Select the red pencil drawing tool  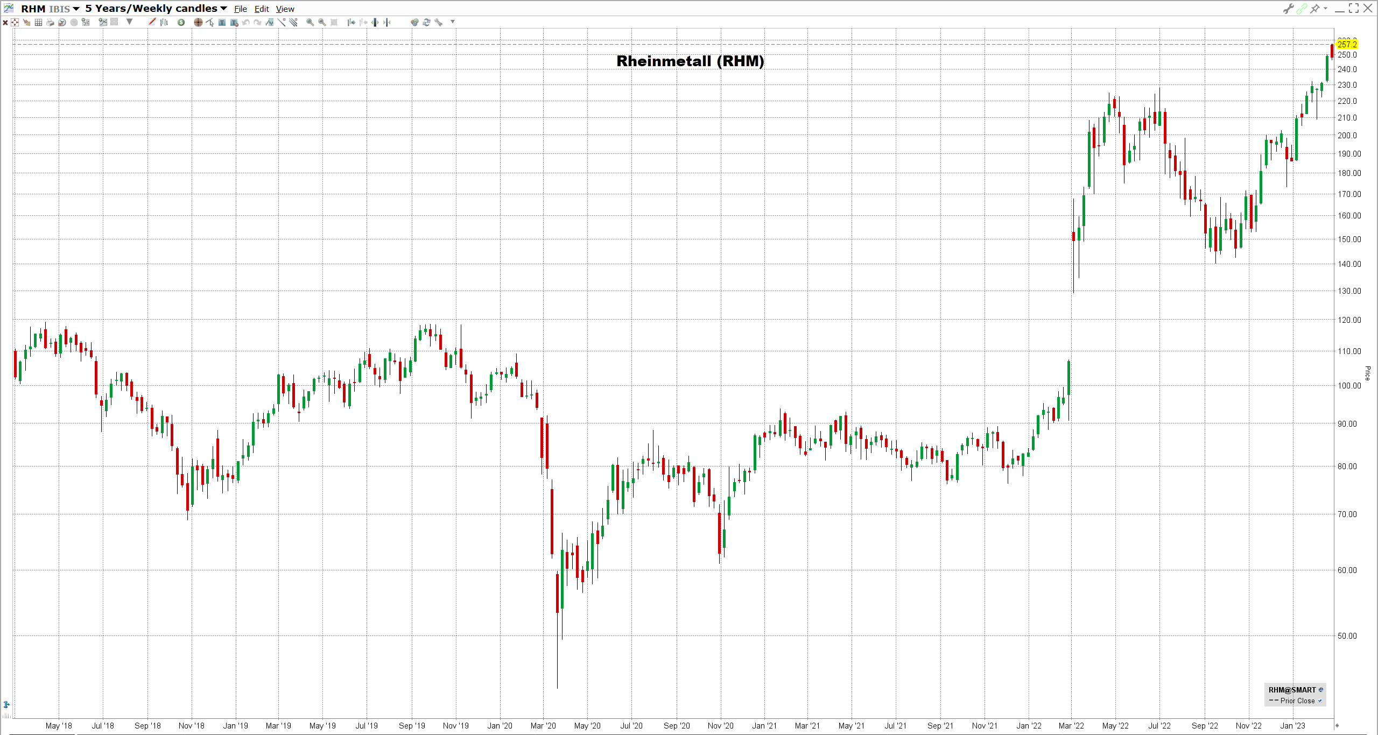tap(152, 22)
